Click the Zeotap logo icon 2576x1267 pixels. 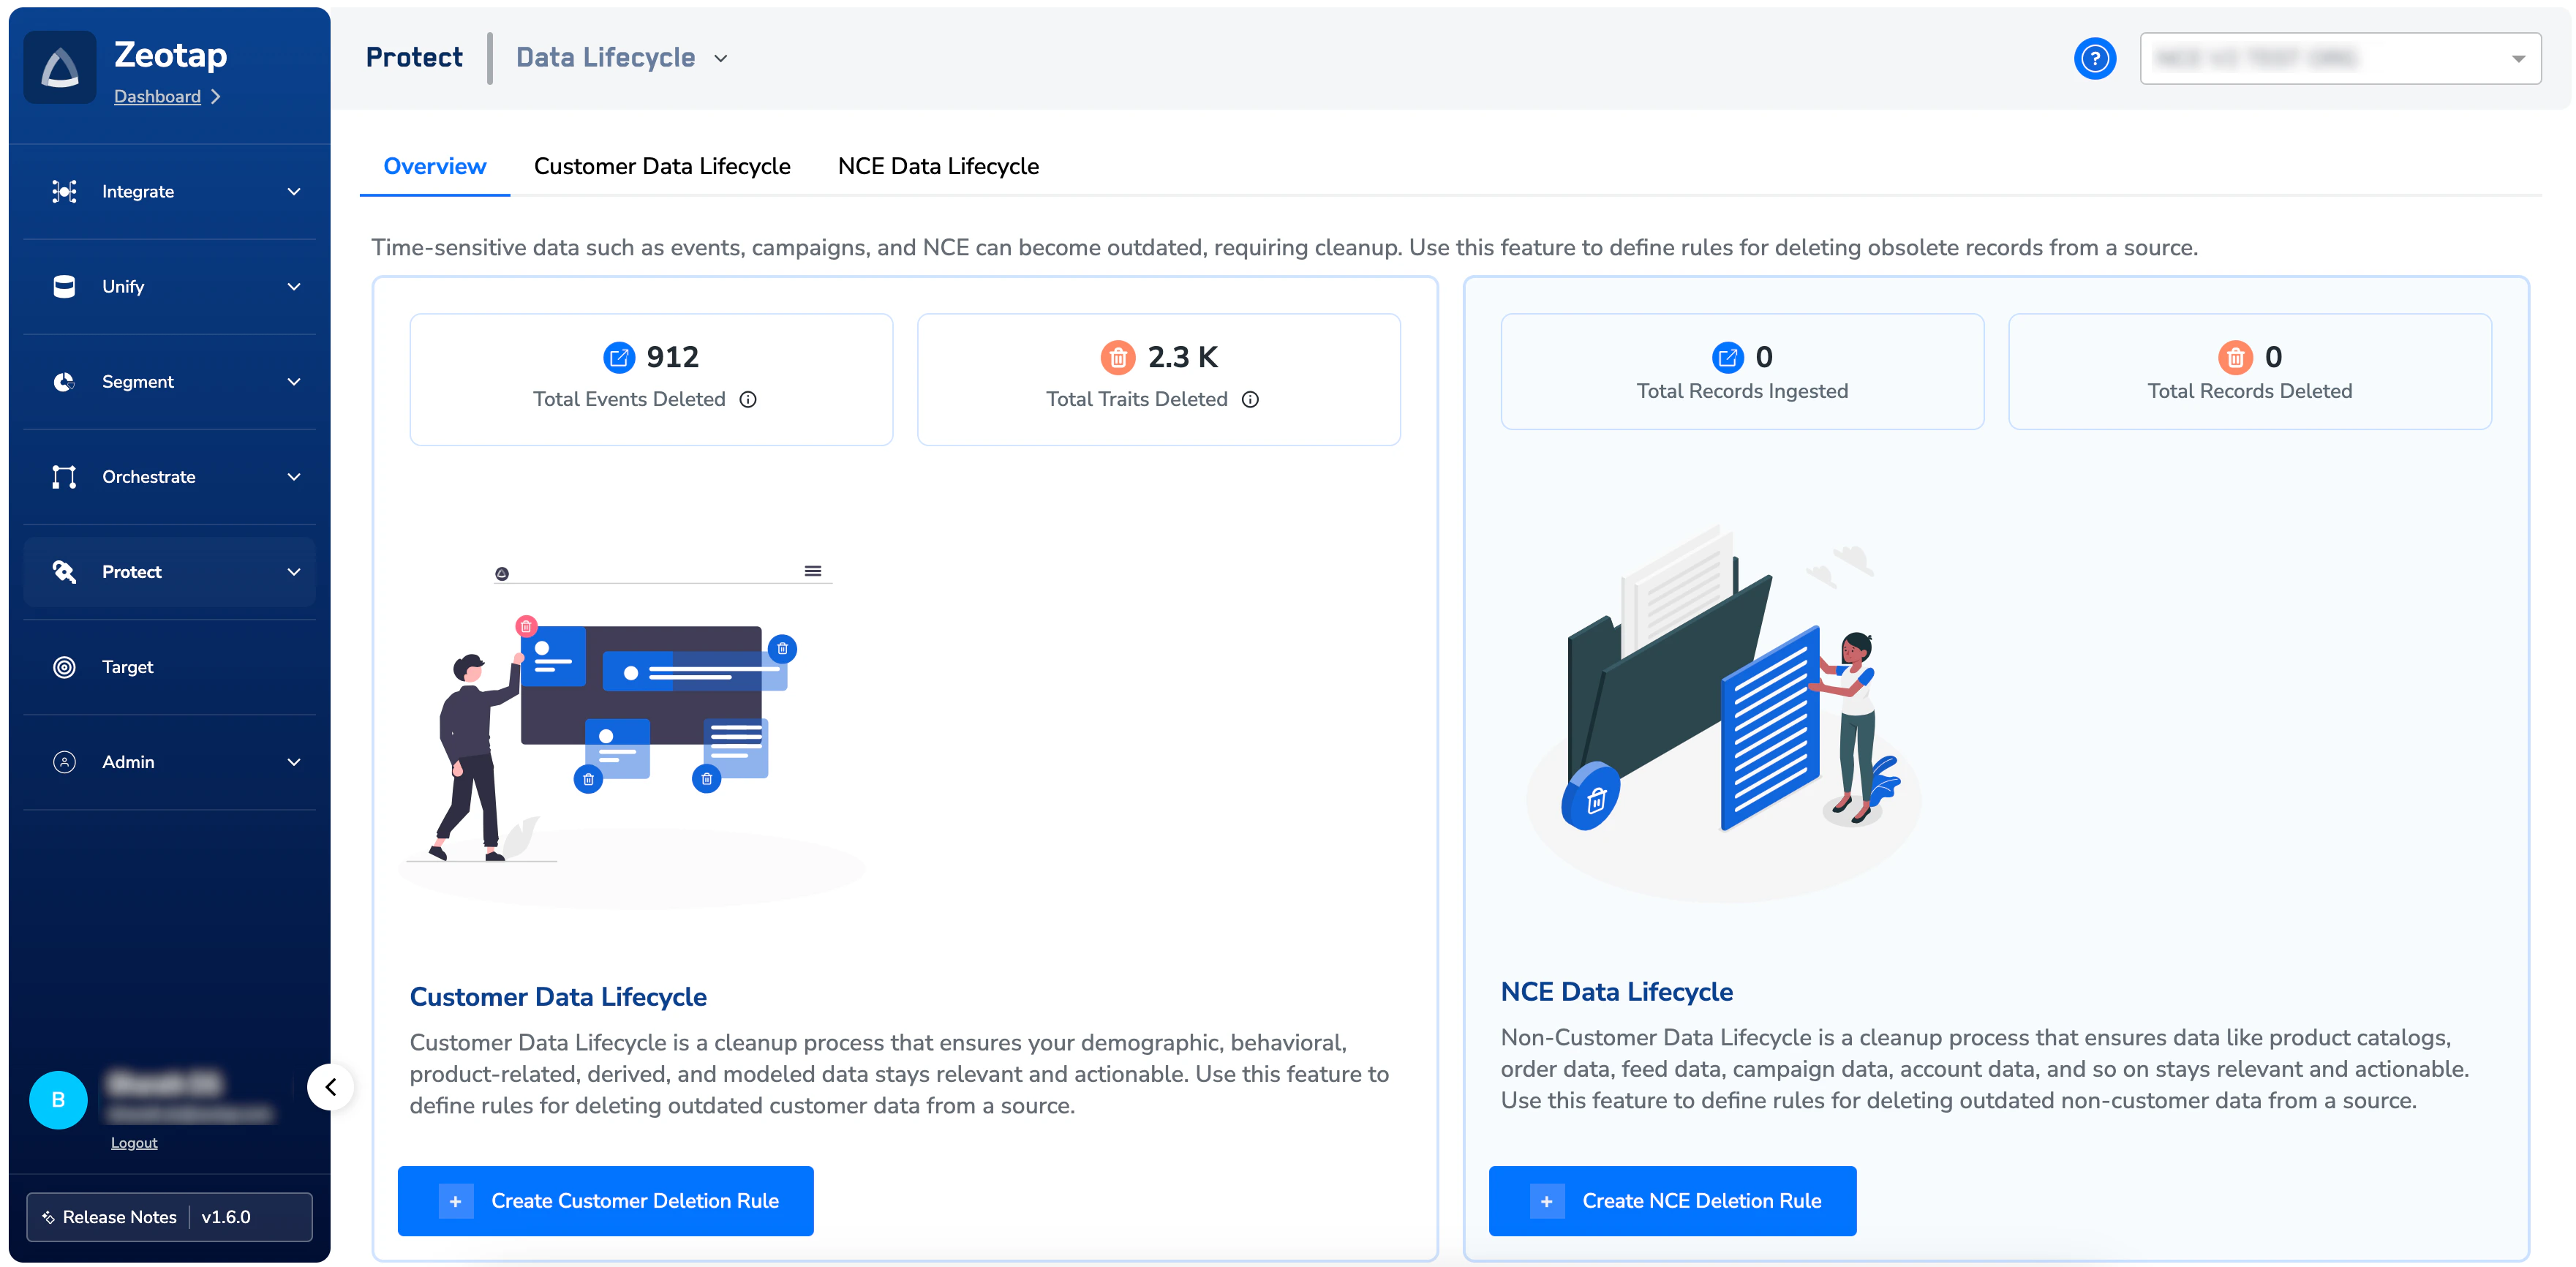click(60, 67)
